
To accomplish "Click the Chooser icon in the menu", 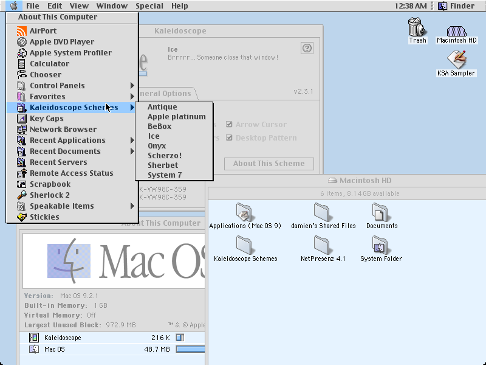I will click(21, 74).
